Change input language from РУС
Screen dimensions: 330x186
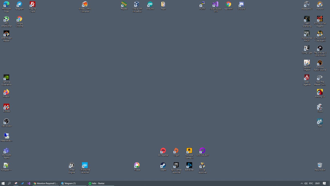pos(311,183)
